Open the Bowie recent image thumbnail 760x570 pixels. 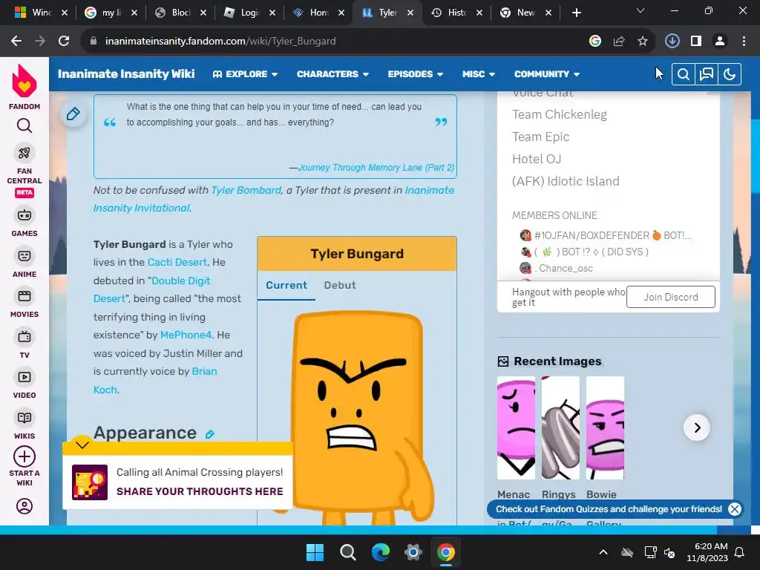(605, 428)
